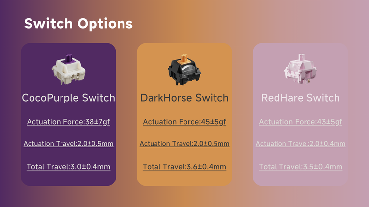Open the Actuation Travel:2.0±0.4mm link
This screenshot has height=207, width=369.
[301, 143]
